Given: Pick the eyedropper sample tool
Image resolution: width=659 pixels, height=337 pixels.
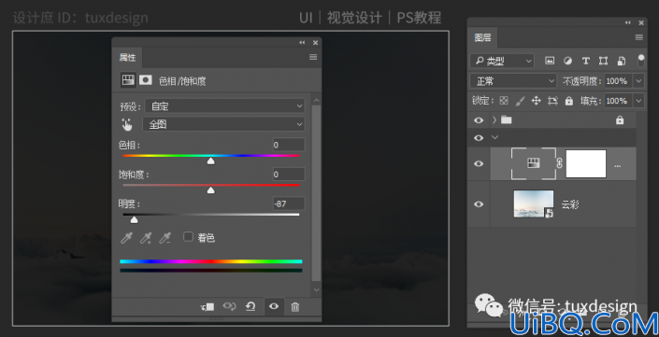Looking at the screenshot, I should coord(126,238).
